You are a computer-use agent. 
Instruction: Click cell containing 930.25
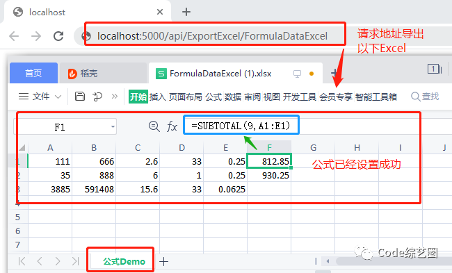[269, 175]
